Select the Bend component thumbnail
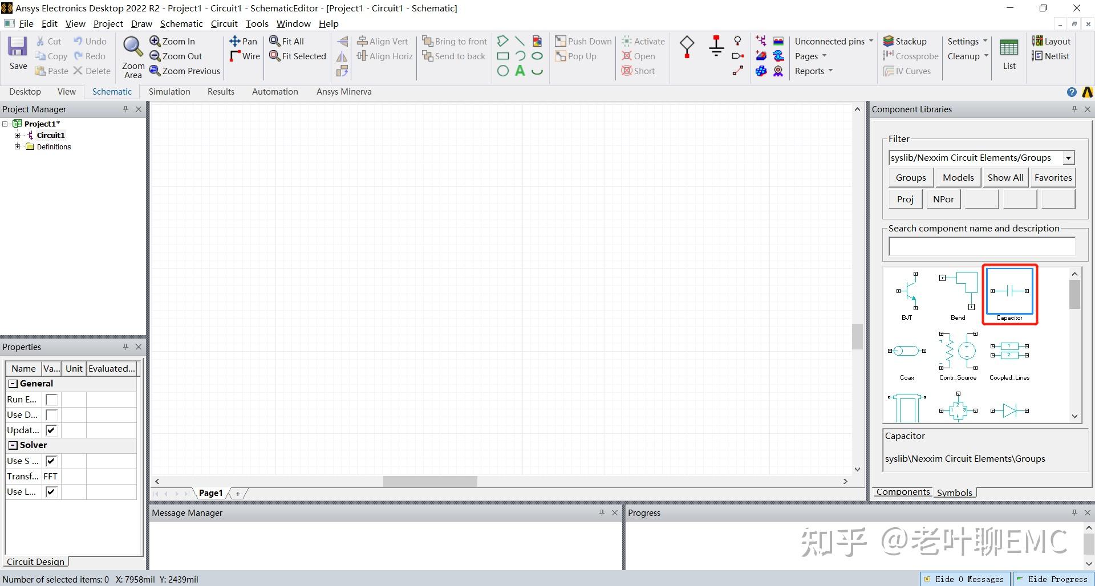 [x=958, y=296]
